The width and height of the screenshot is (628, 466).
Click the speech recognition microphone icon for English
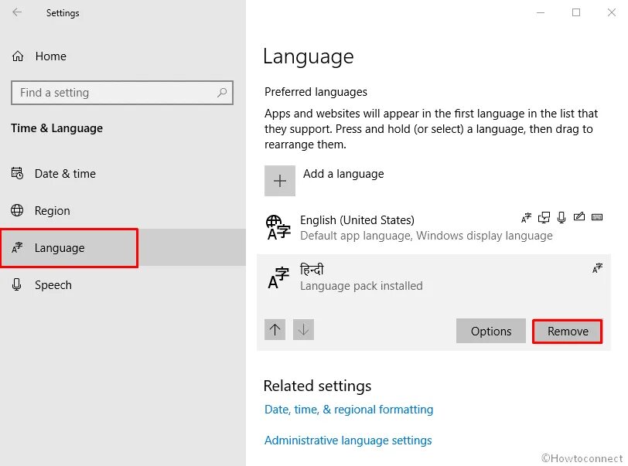pos(561,218)
